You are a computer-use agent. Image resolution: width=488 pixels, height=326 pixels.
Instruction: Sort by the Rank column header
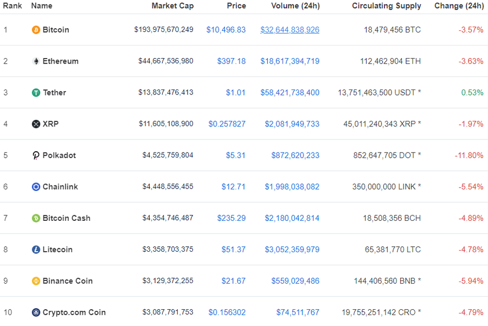point(12,6)
